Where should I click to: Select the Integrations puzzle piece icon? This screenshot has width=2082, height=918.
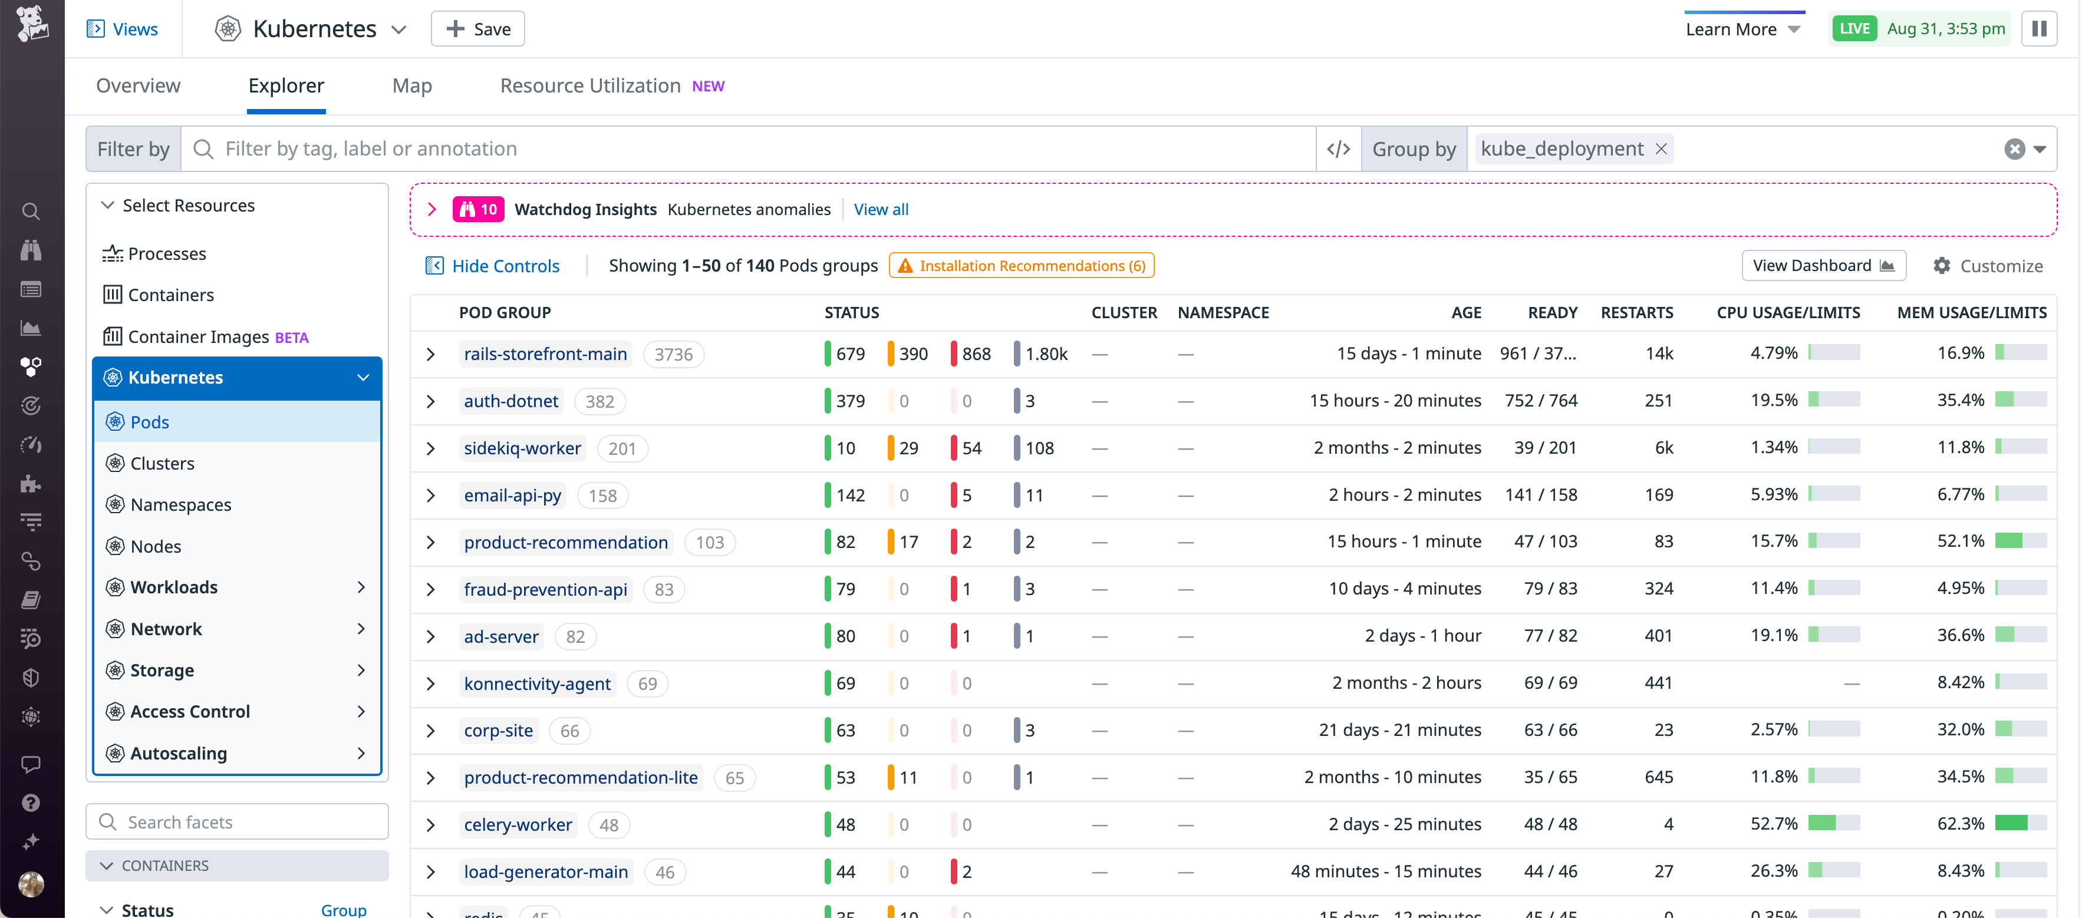[31, 483]
